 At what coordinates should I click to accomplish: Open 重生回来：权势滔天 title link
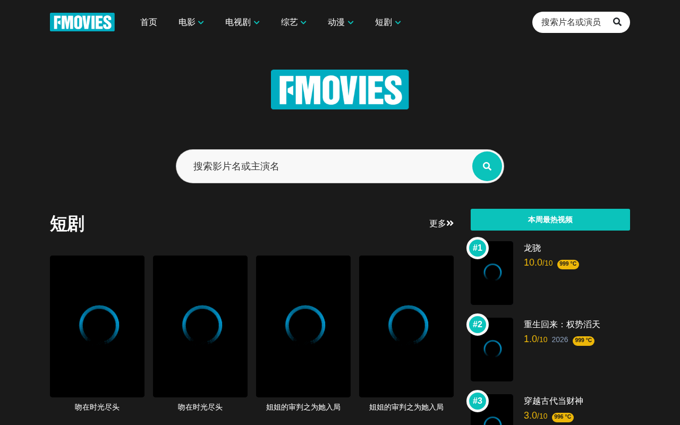pos(562,325)
